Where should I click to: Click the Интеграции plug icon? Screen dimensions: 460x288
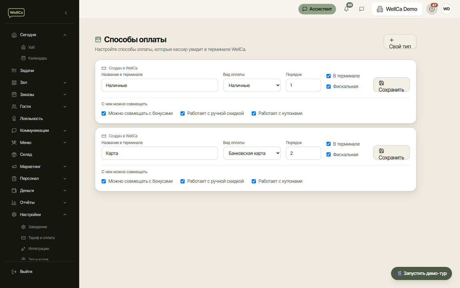[23, 249]
